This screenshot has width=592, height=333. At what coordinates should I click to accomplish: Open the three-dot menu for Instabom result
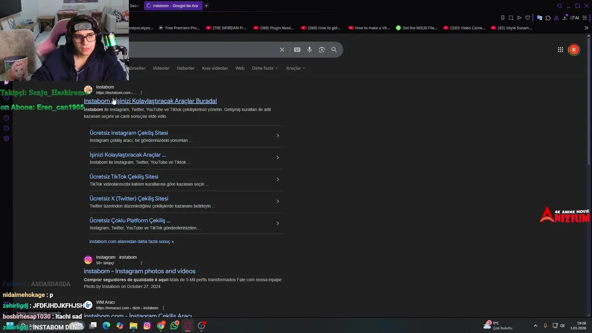coord(141,93)
